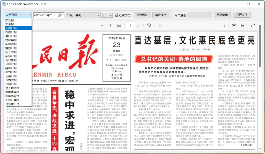The width and height of the screenshot is (265, 154).
Task: Click the 设为默认 button
Action: (x=142, y=15)
